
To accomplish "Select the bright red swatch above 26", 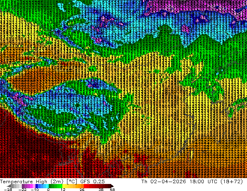I will click(x=85, y=186).
